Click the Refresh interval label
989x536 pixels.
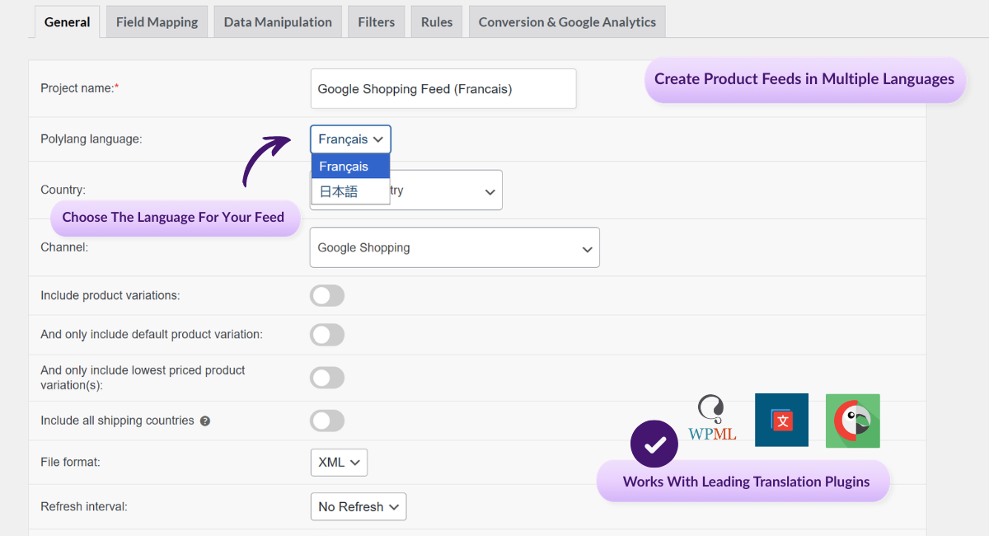click(x=84, y=506)
